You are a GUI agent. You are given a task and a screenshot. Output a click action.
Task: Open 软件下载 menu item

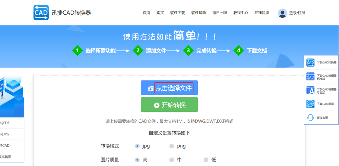178,13
